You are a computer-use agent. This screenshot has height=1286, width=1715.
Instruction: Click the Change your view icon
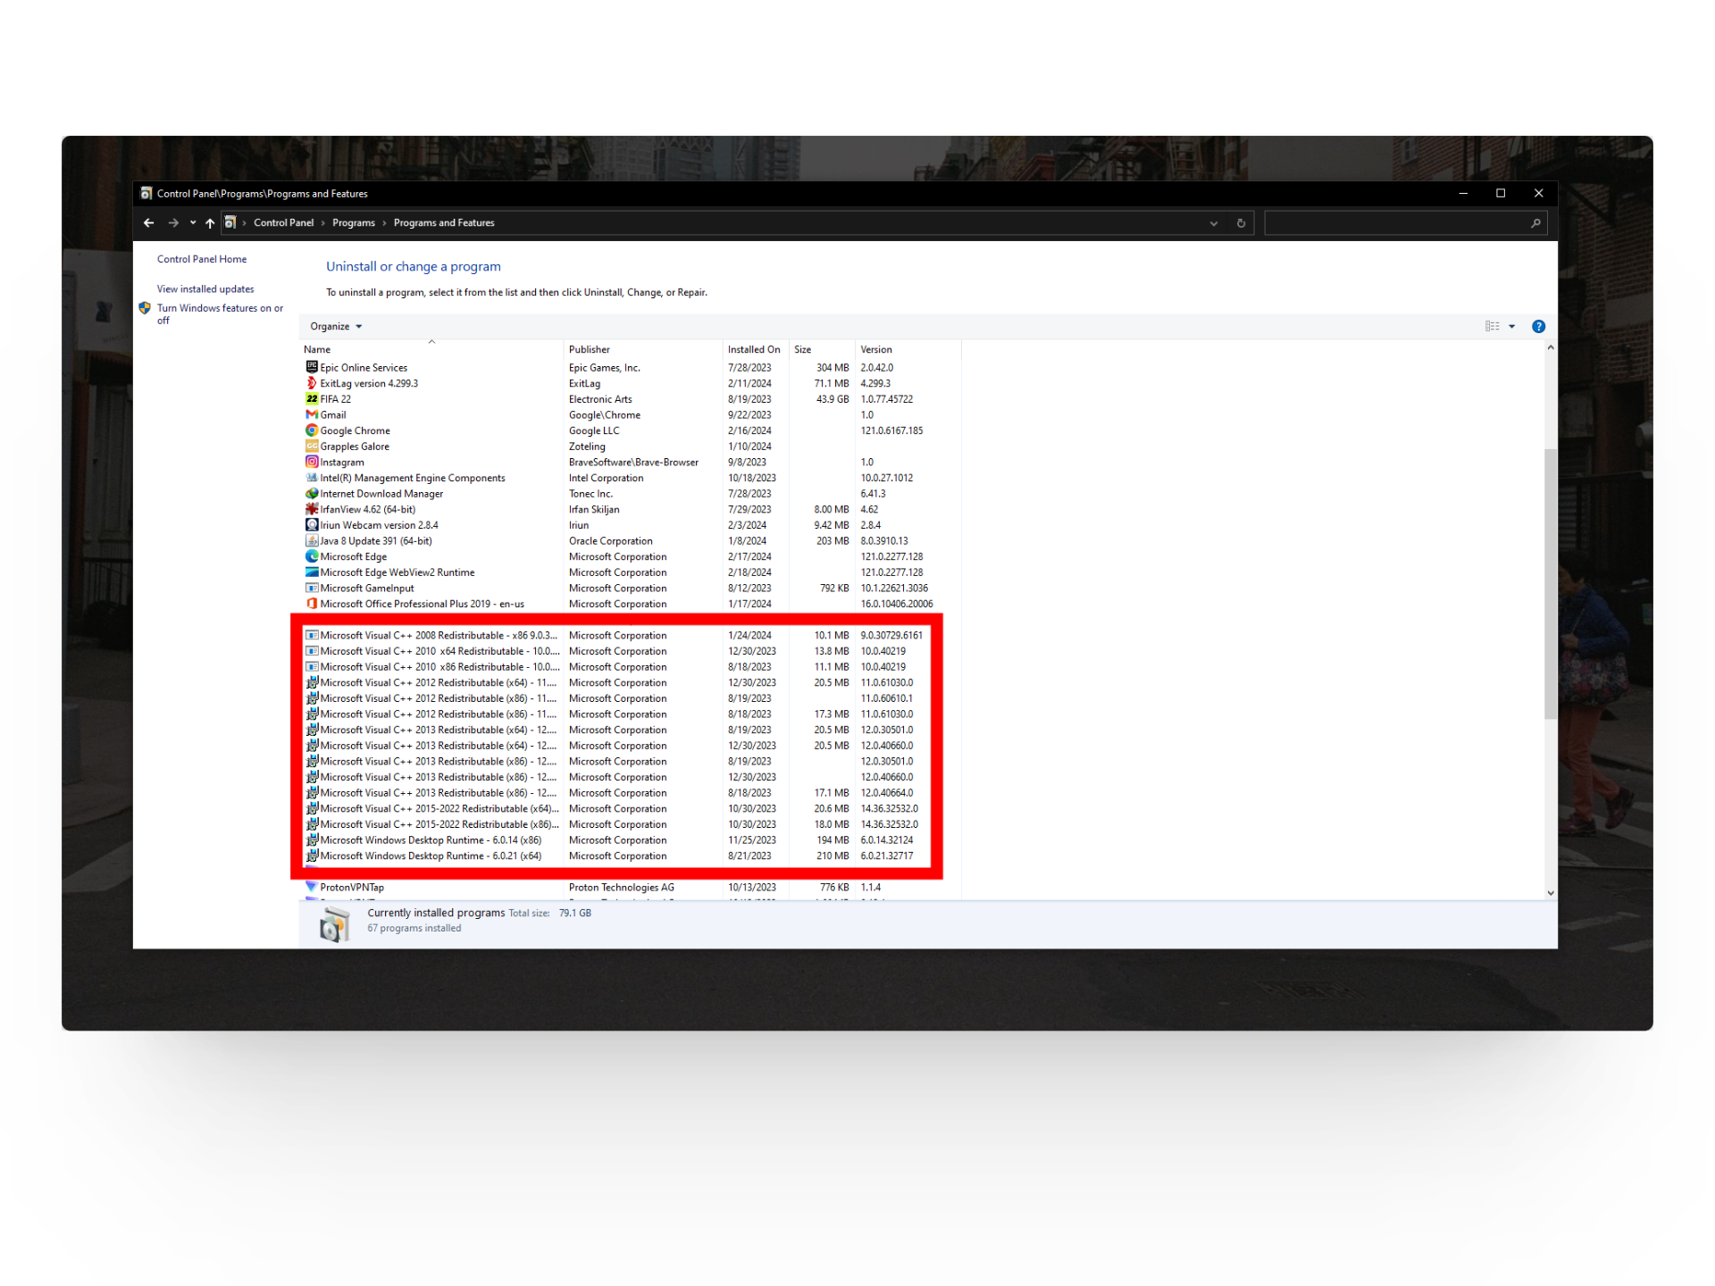pos(1492,327)
